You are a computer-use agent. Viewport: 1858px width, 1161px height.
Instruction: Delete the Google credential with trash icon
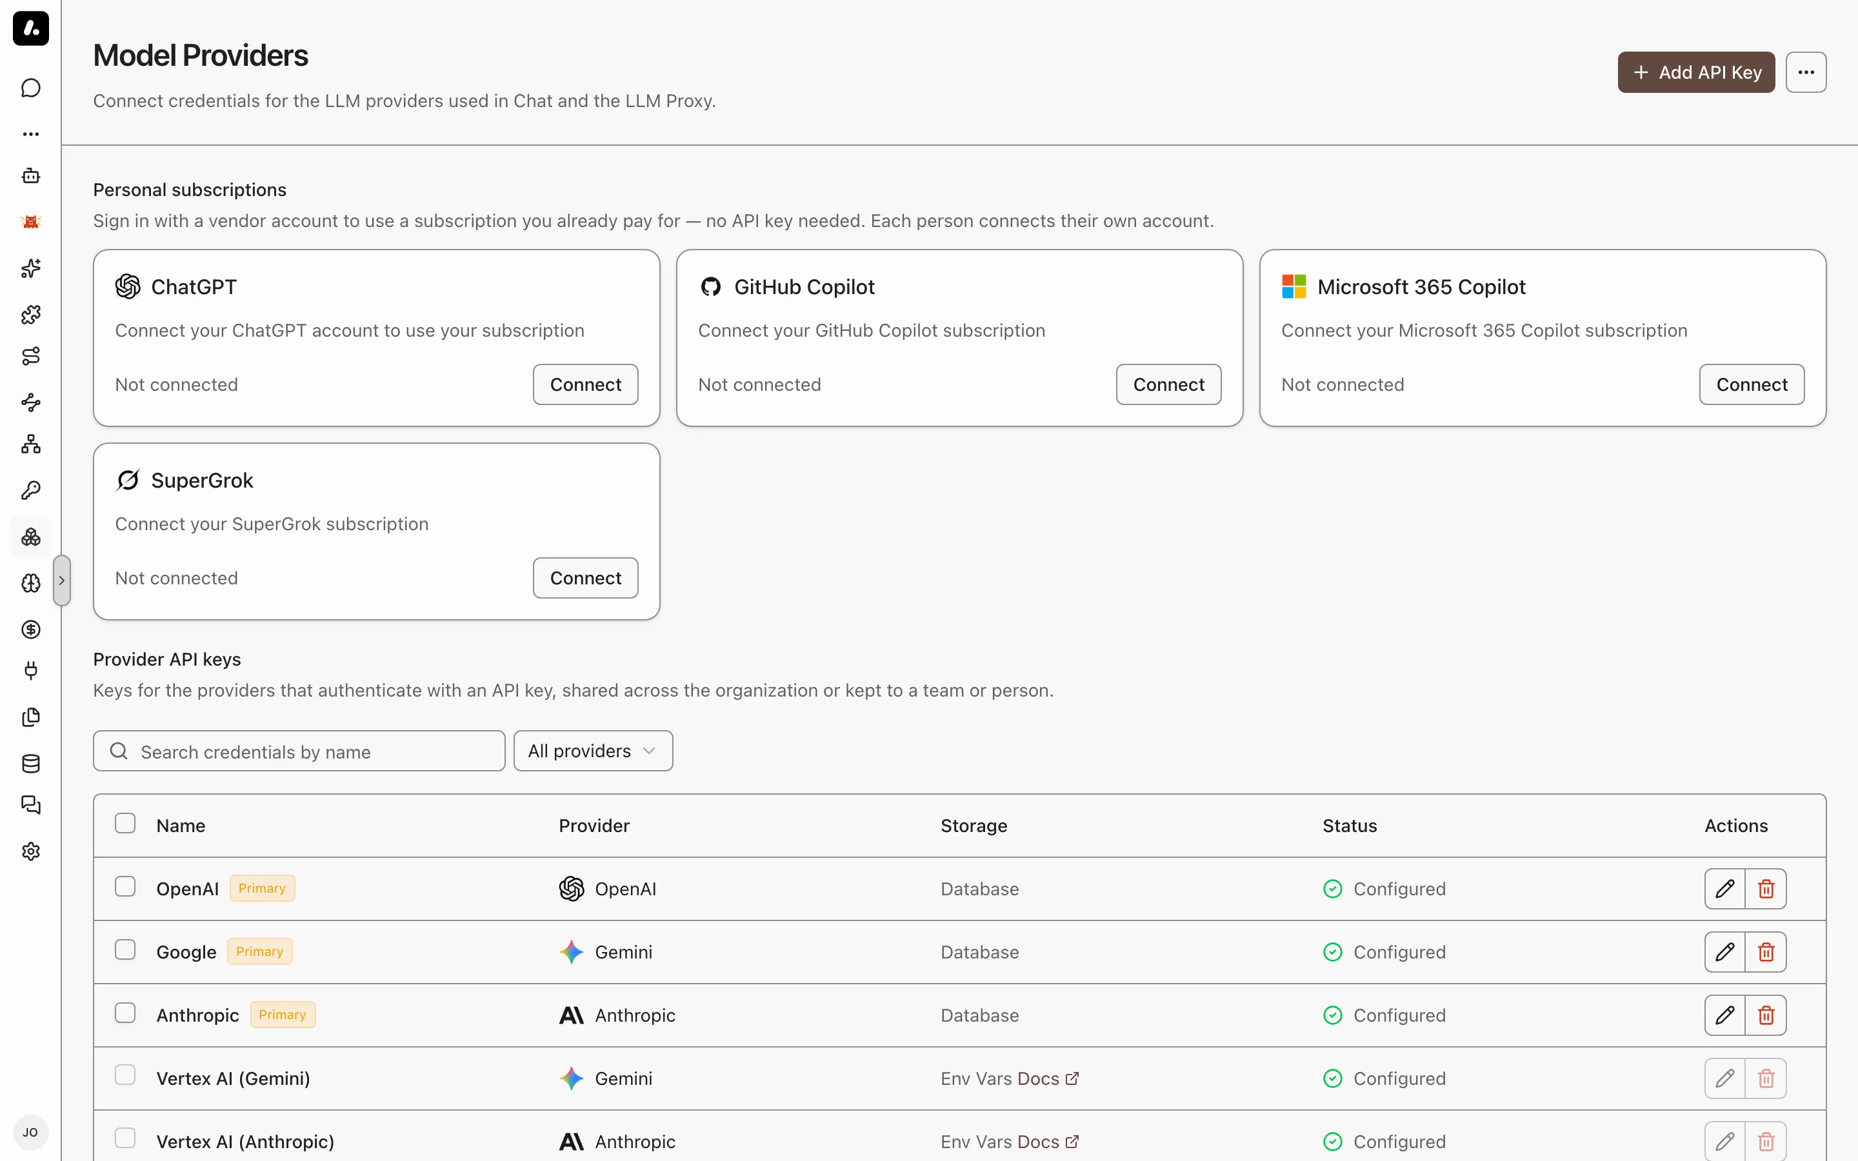point(1766,952)
